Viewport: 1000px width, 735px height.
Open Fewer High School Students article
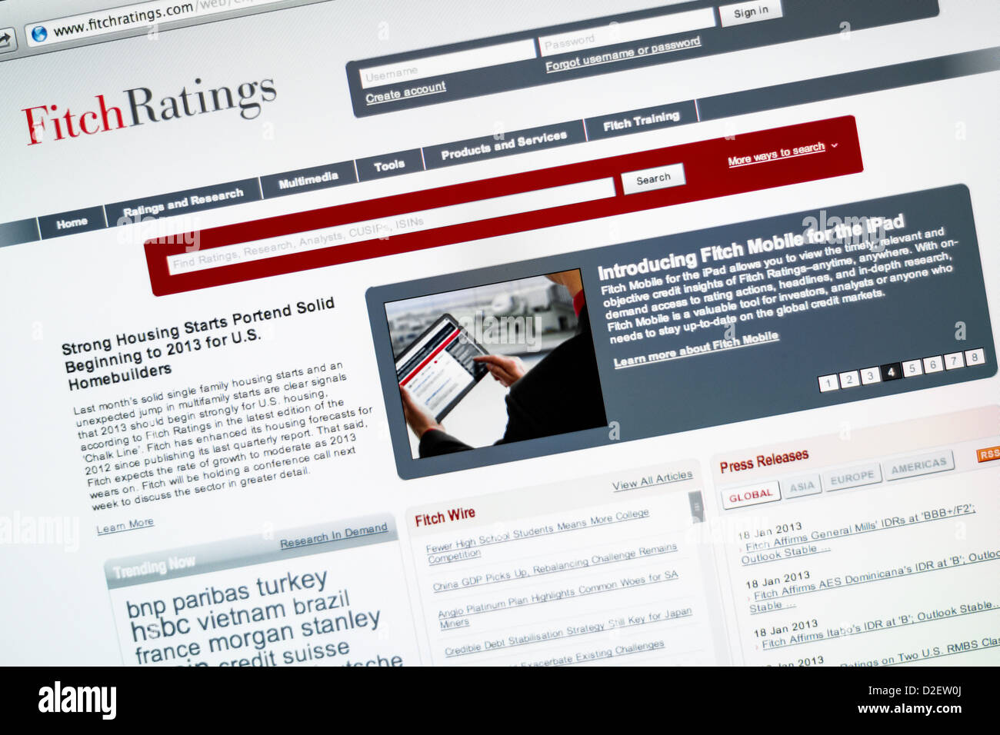pyautogui.click(x=538, y=537)
